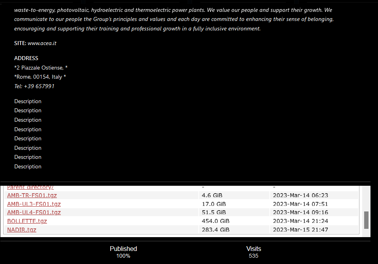Click the SITE label

[20, 43]
